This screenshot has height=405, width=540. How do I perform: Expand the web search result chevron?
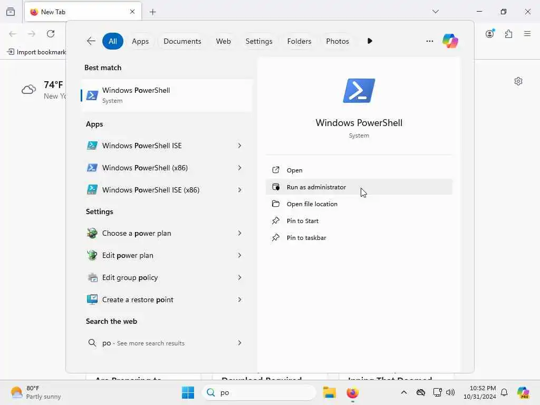pos(240,343)
